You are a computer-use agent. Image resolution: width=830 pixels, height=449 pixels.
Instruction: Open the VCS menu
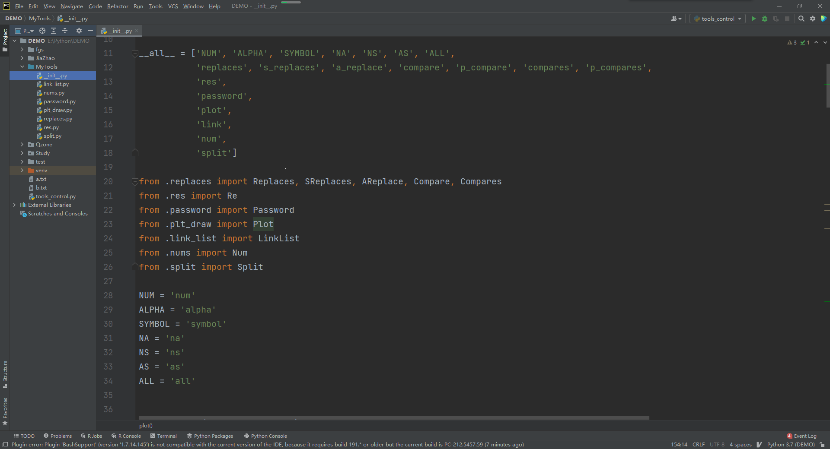click(173, 6)
